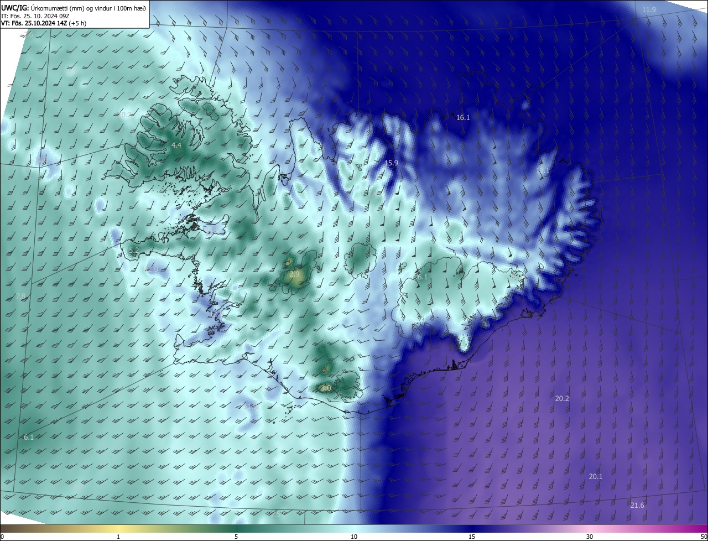Click the color scale tick labeled 50

click(704, 537)
